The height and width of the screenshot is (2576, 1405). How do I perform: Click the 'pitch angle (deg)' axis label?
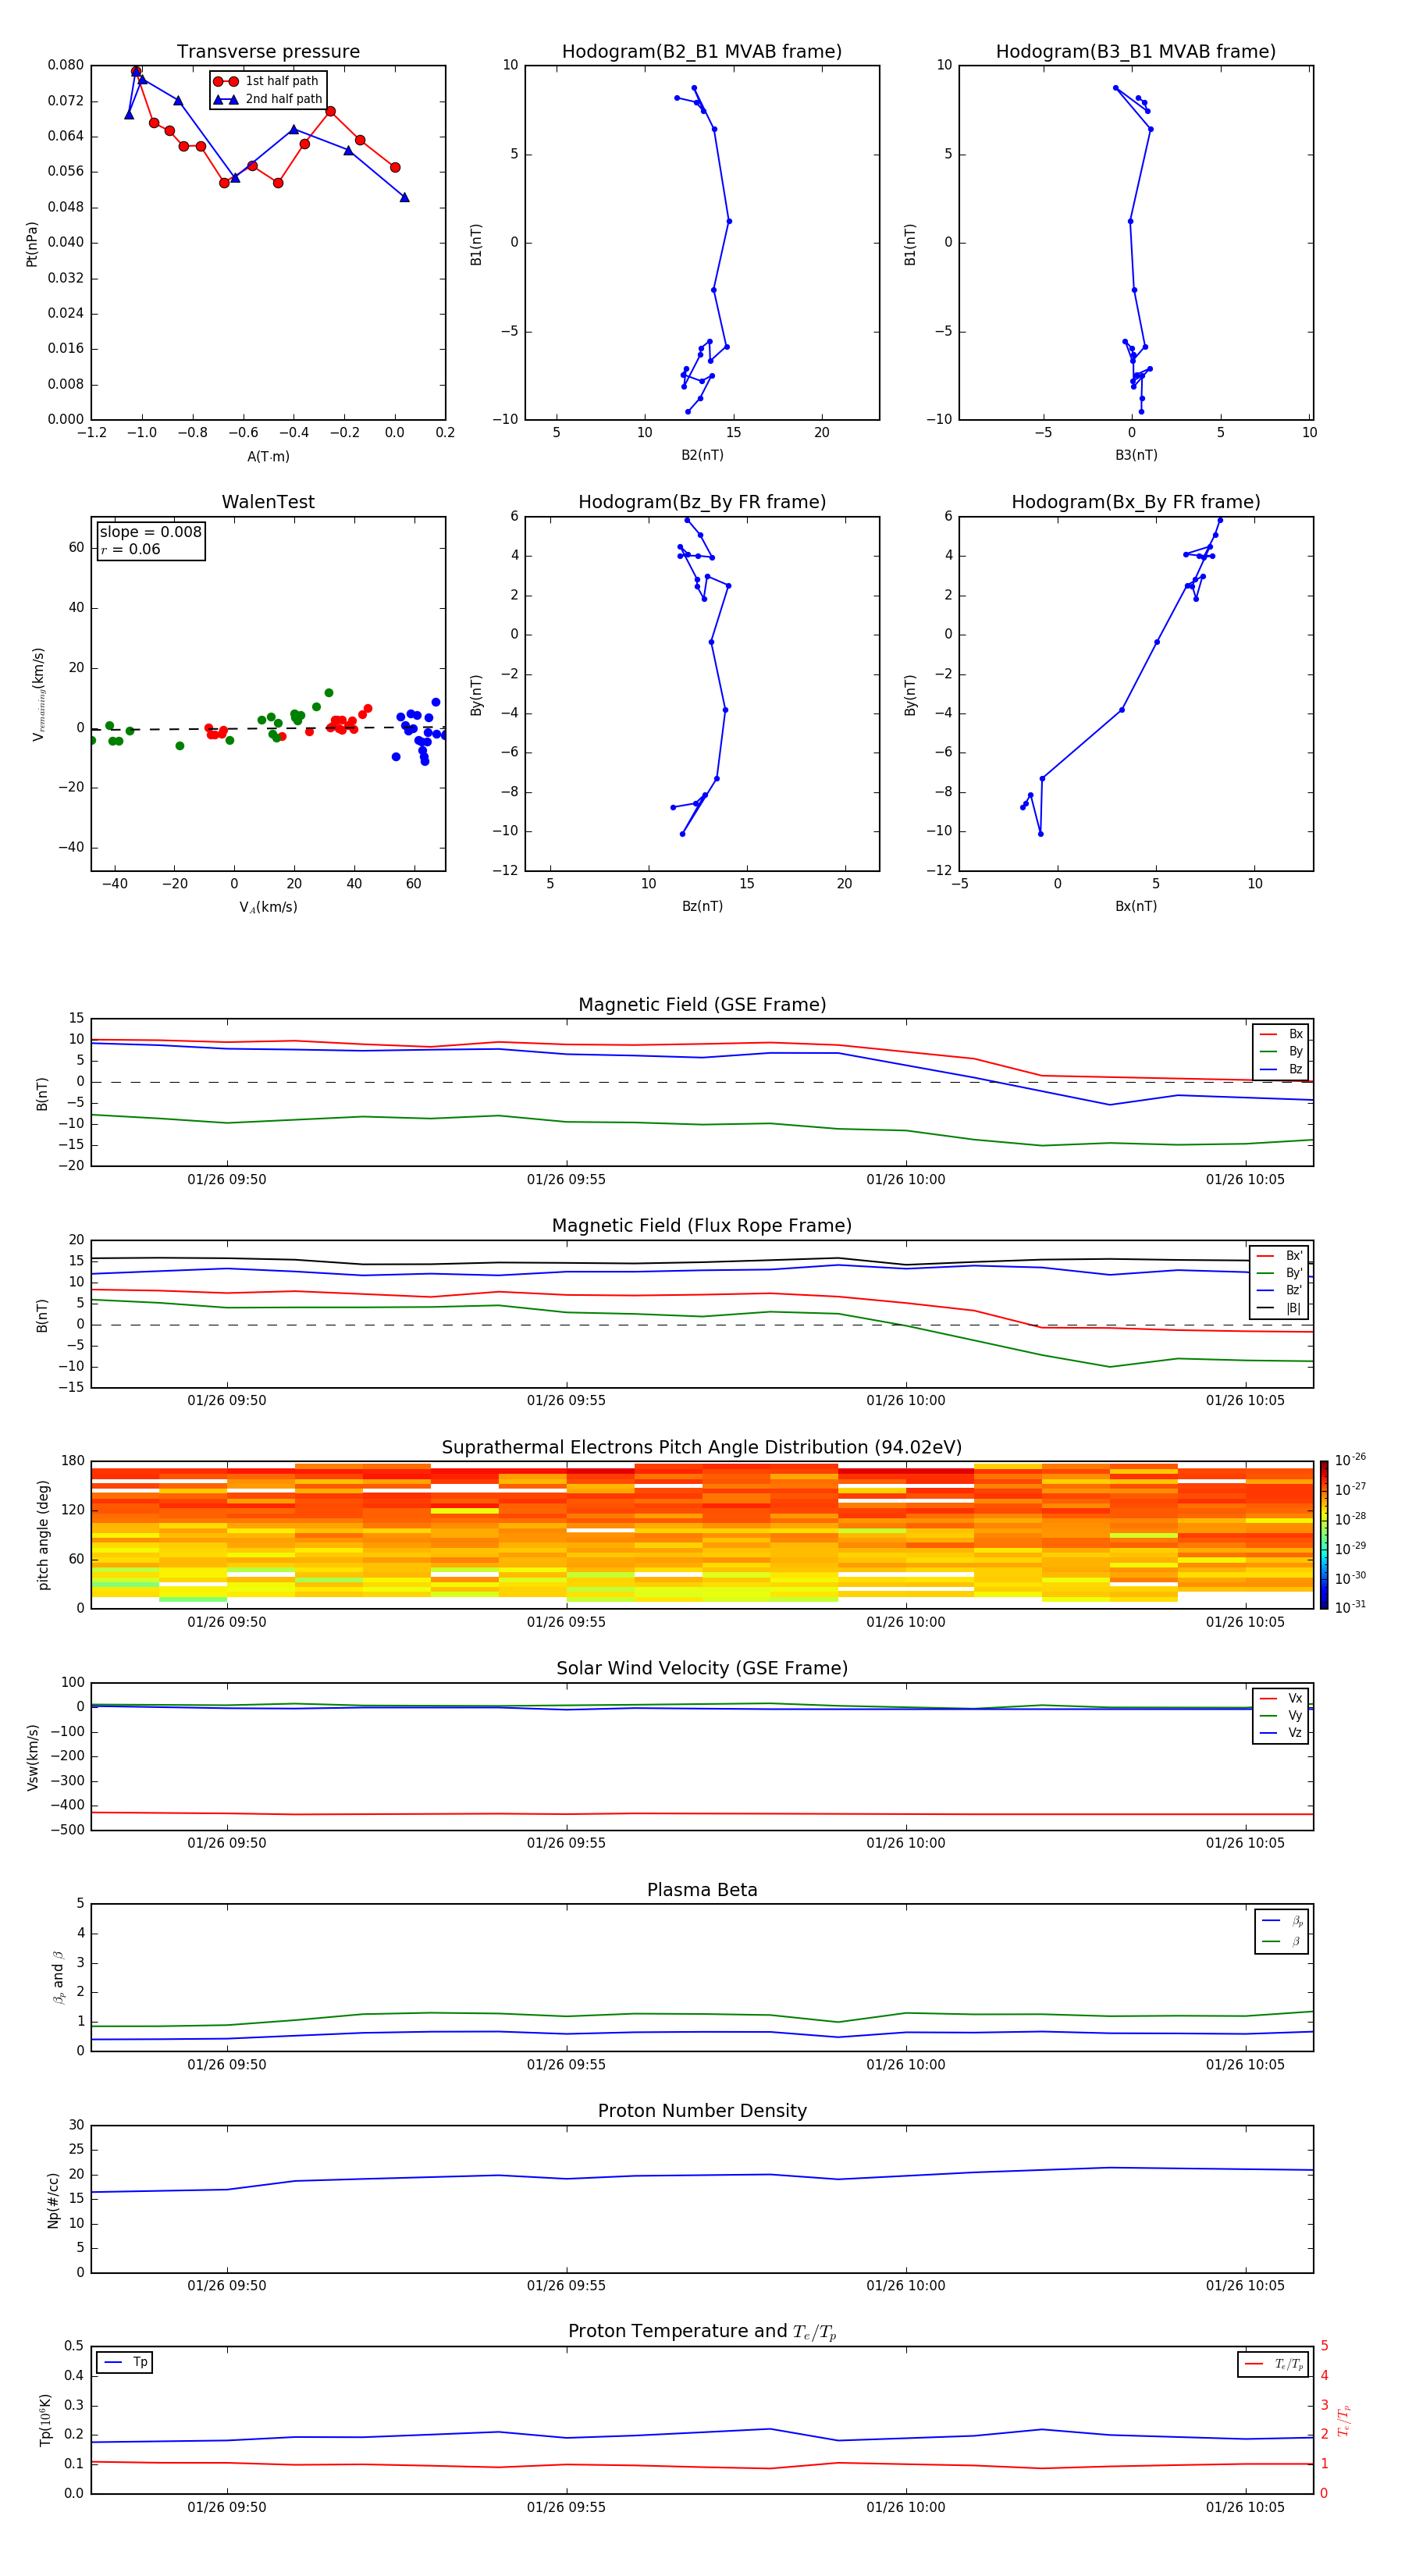click(43, 1535)
